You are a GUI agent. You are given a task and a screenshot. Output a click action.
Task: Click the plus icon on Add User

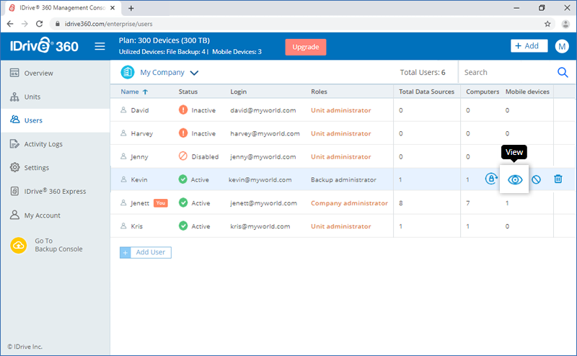pyautogui.click(x=125, y=252)
